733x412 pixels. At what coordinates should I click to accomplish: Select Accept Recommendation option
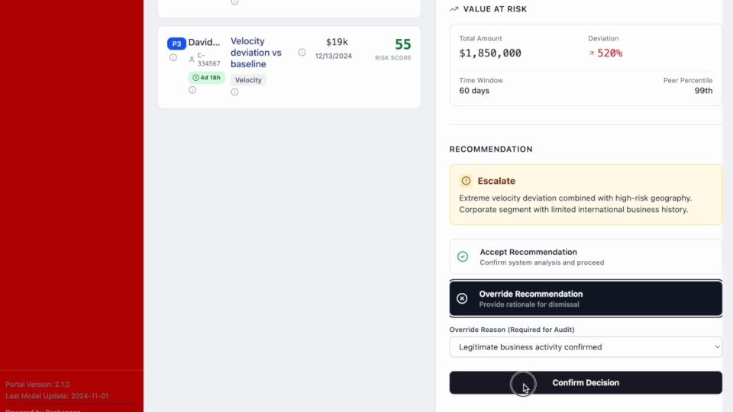click(586, 257)
